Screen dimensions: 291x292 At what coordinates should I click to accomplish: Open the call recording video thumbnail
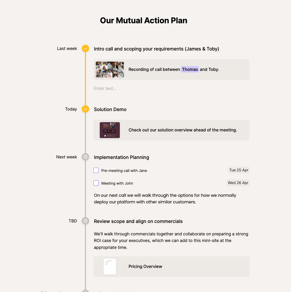110,70
